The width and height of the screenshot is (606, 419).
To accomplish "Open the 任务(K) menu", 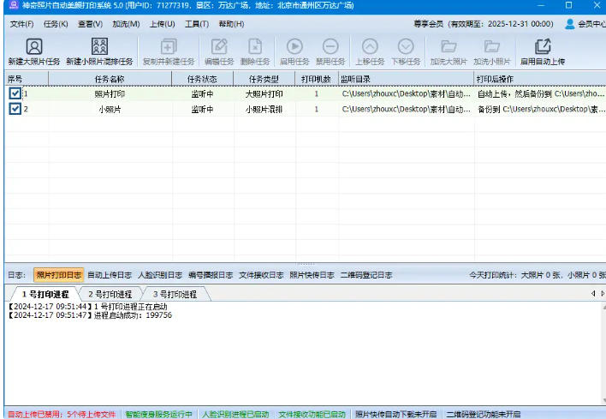I will click(56, 24).
